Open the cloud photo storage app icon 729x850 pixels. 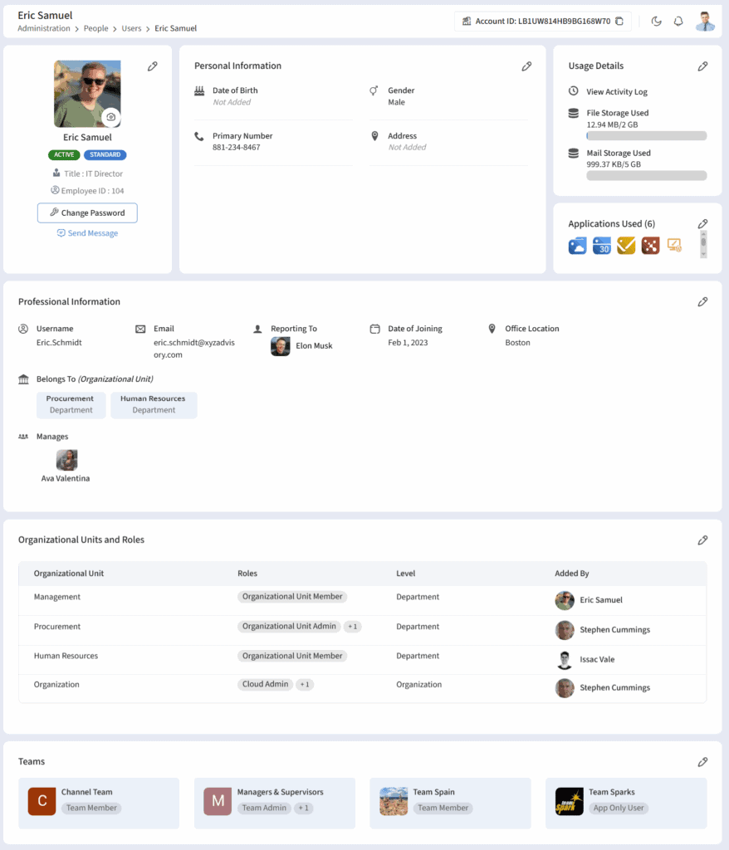577,246
